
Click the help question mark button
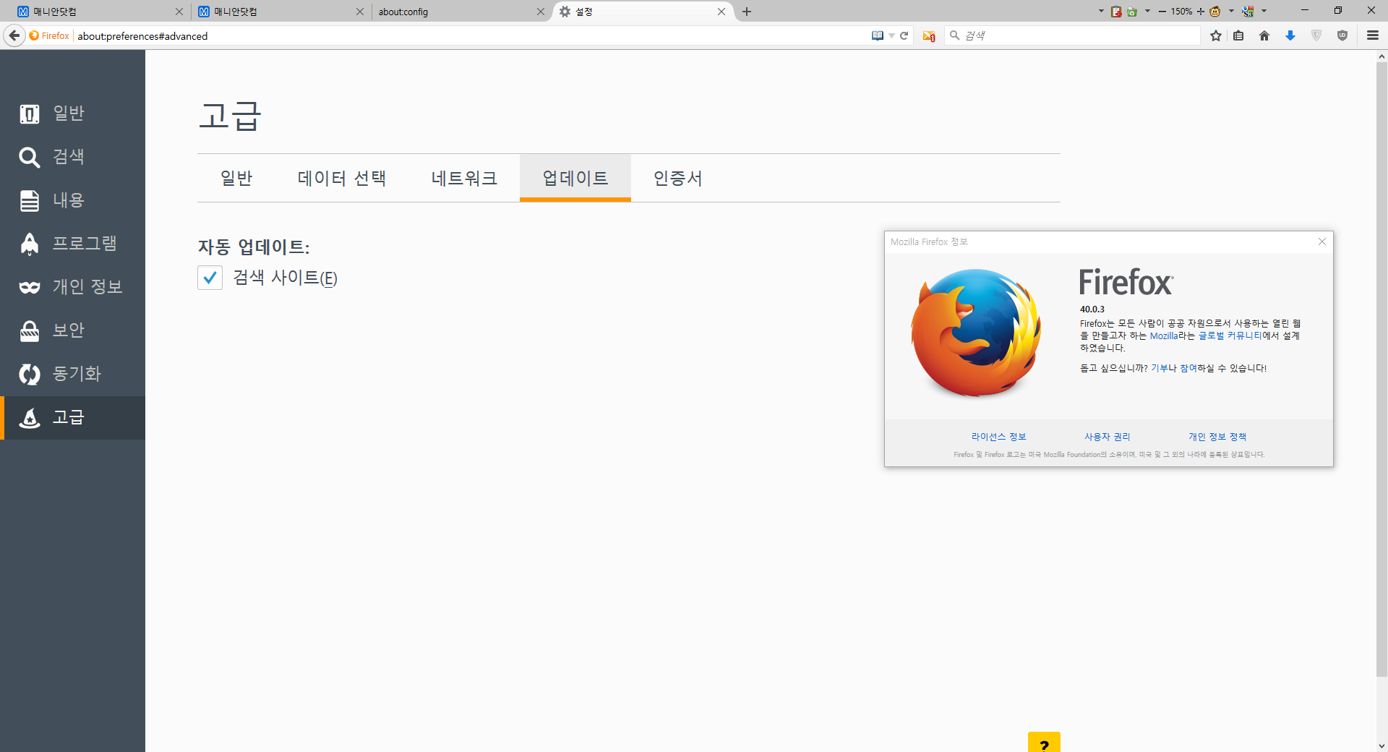[1044, 743]
